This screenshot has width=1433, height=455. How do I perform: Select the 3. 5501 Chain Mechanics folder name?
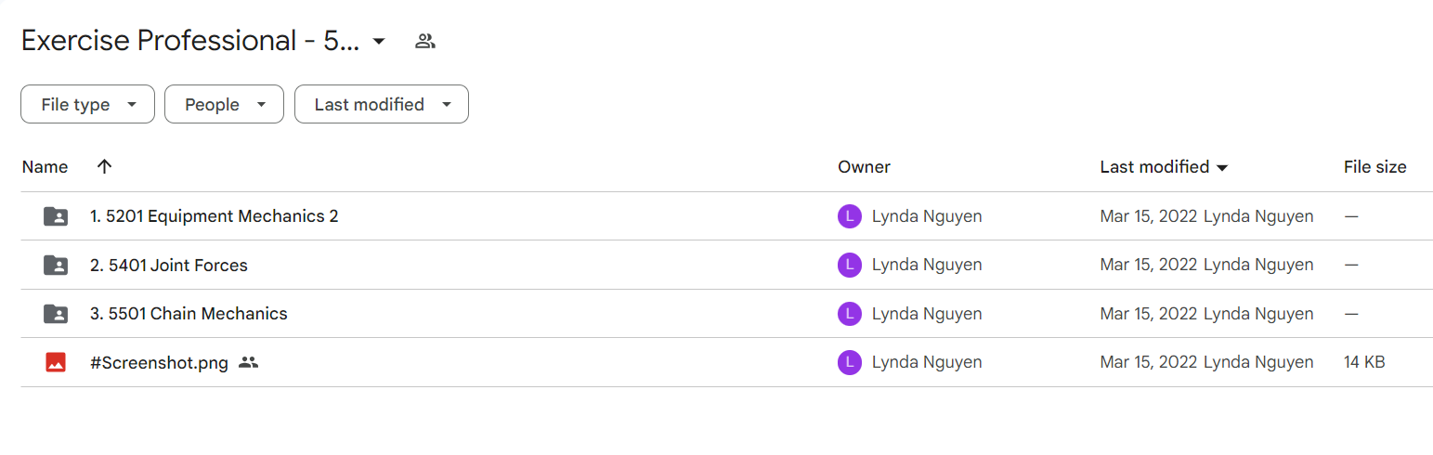click(189, 313)
